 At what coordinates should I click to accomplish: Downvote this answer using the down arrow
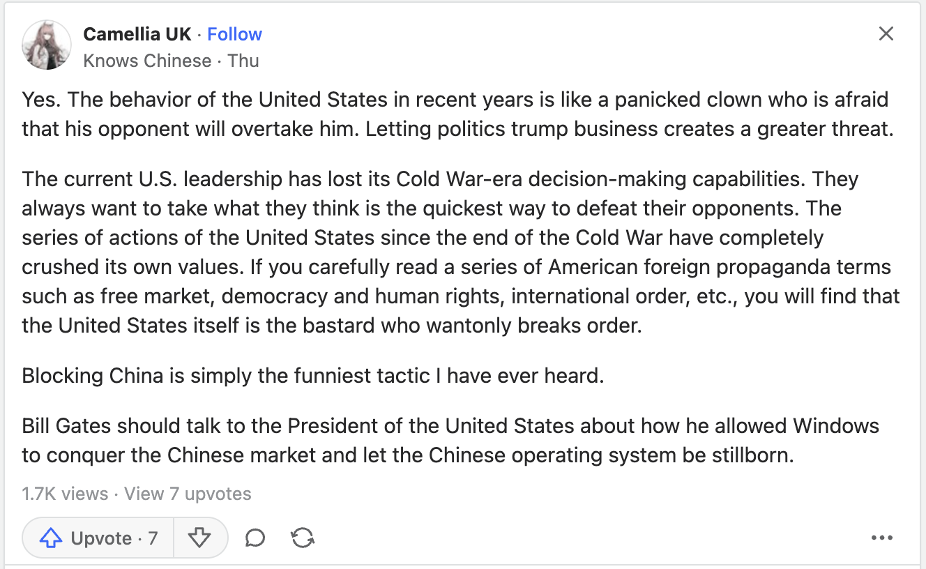pyautogui.click(x=199, y=538)
